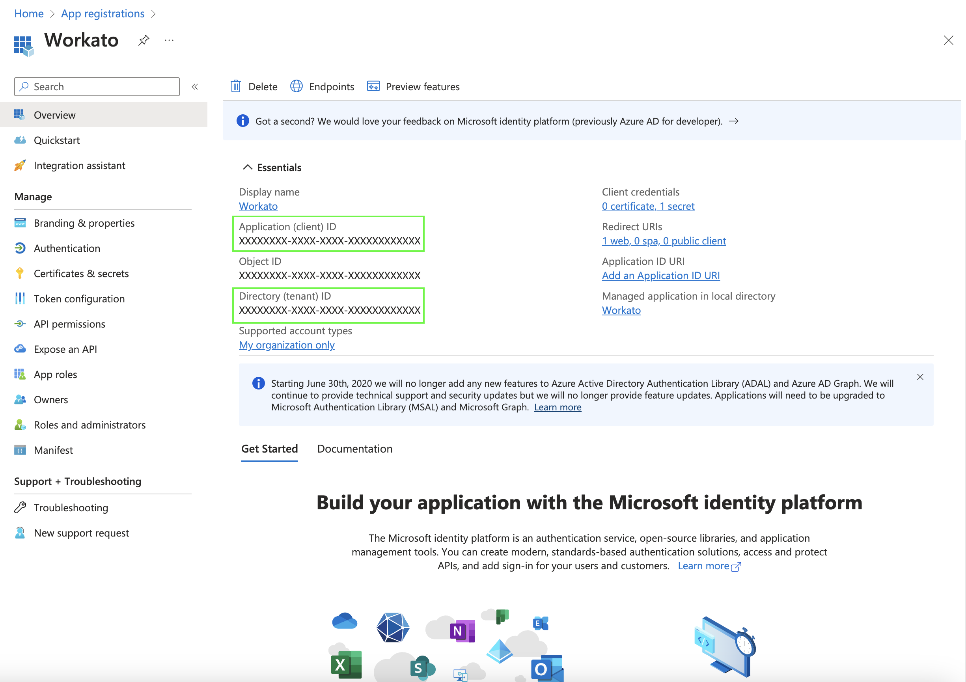Collapse the left navigation sidebar
This screenshot has width=966, height=682.
click(195, 87)
